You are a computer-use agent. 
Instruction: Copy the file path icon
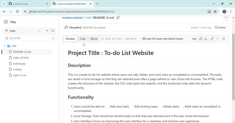pos(118,17)
